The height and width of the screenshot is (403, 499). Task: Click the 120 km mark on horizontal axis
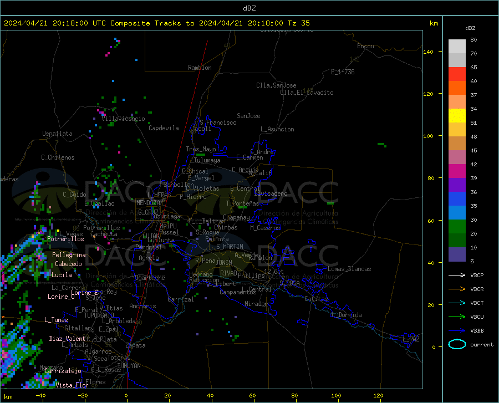coord(378,396)
